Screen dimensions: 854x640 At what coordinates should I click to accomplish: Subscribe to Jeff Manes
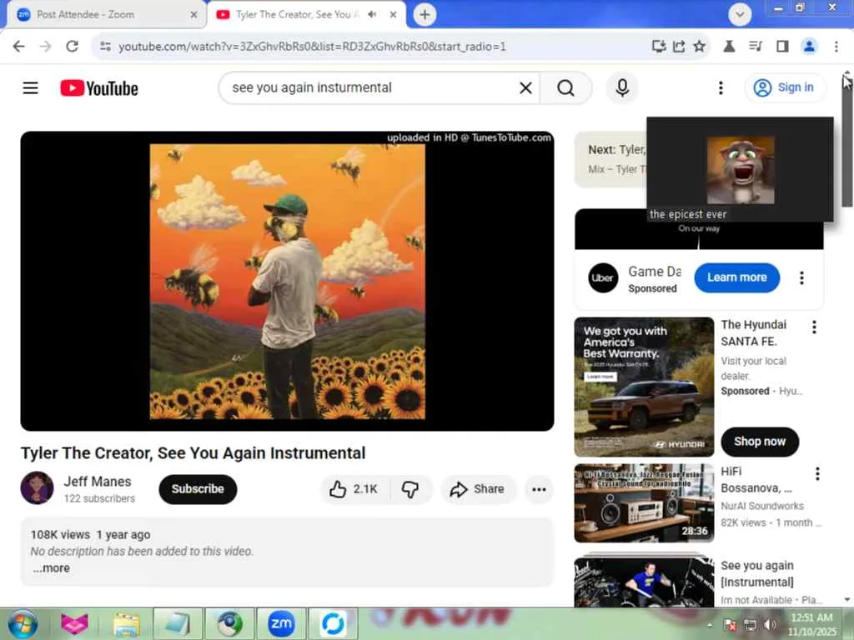198,489
